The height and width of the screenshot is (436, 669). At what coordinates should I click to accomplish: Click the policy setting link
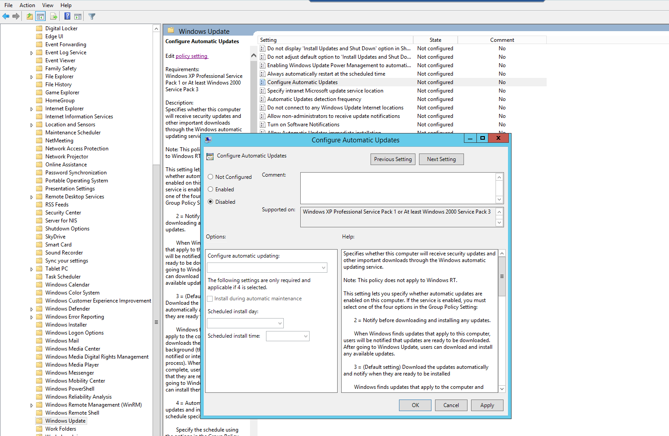[x=192, y=56]
